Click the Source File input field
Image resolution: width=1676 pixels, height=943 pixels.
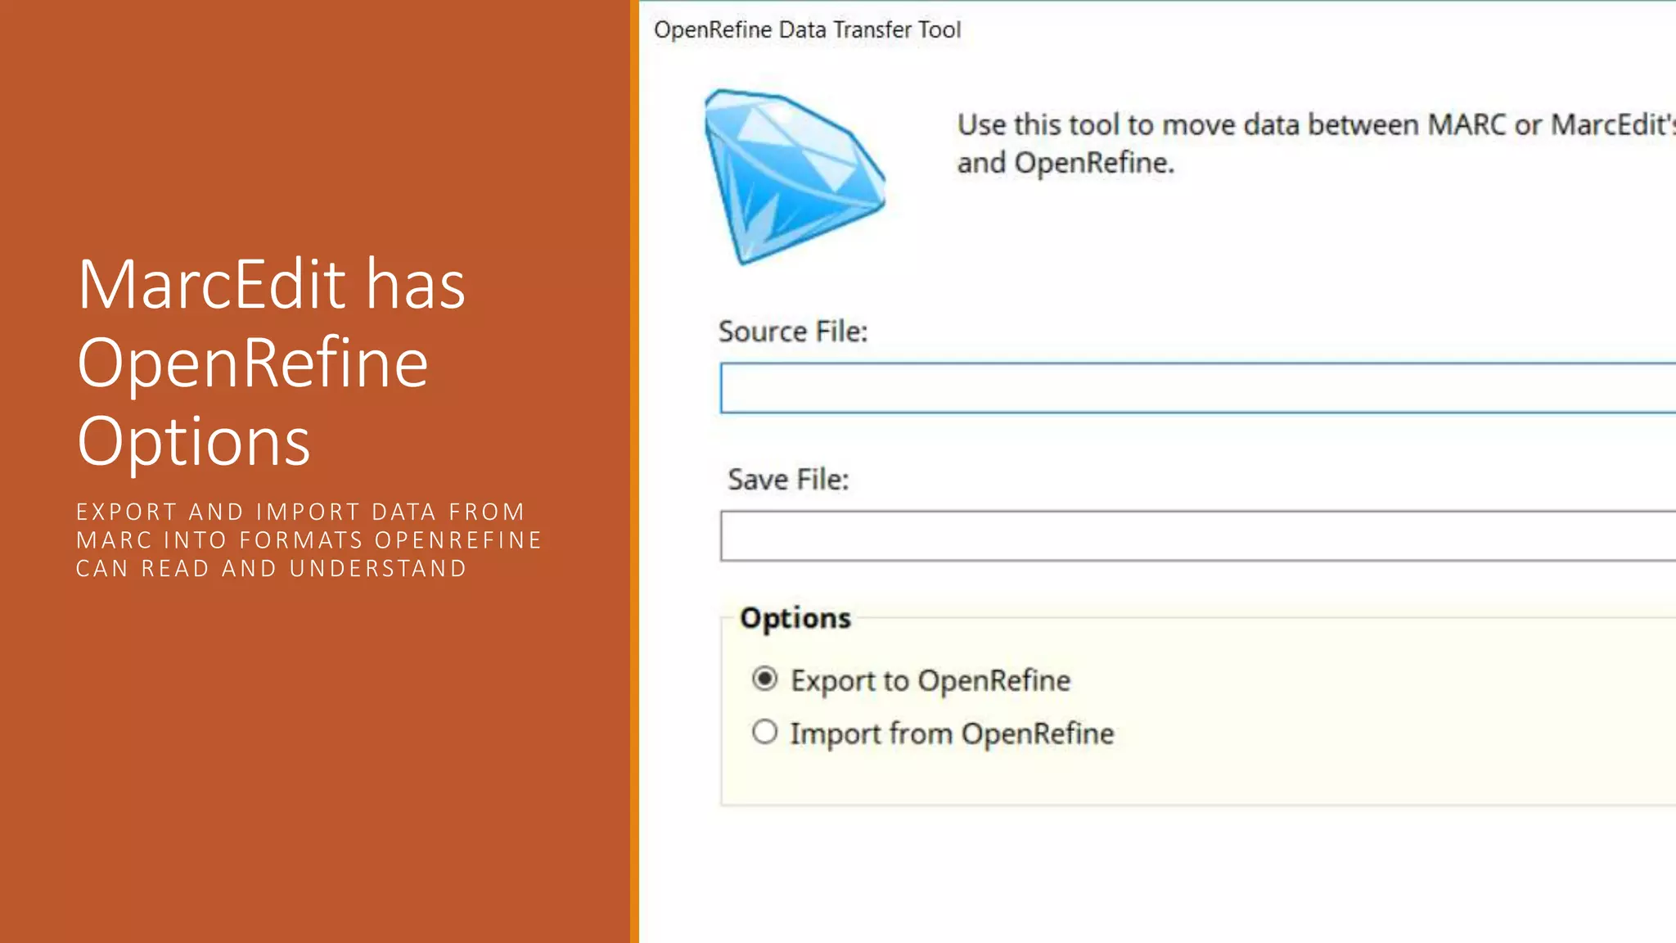(1198, 388)
